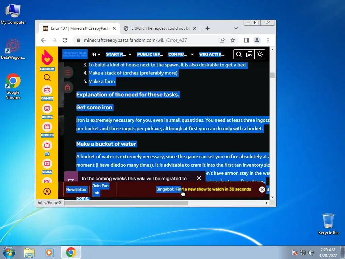Open the Movies section in Fandom sidebar
Screen dimensions: 345x259
click(x=47, y=129)
